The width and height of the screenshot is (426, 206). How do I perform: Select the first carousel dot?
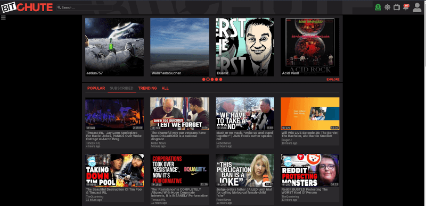tap(204, 80)
